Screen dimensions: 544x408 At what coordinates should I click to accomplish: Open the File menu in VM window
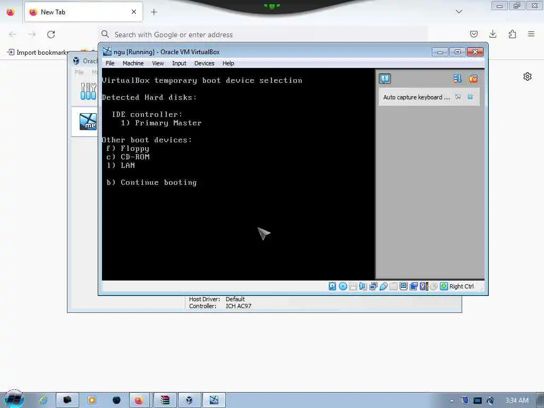click(110, 63)
